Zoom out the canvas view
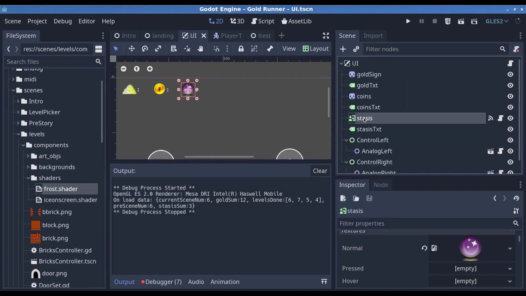Image resolution: width=526 pixels, height=296 pixels. 123,69
